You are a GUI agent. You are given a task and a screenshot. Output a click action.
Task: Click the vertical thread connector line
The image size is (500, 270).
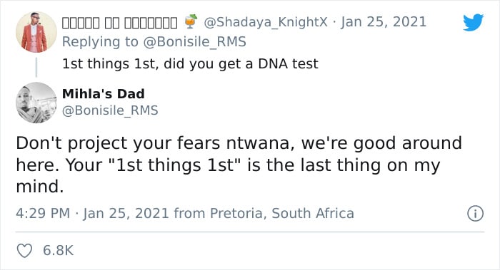click(36, 67)
